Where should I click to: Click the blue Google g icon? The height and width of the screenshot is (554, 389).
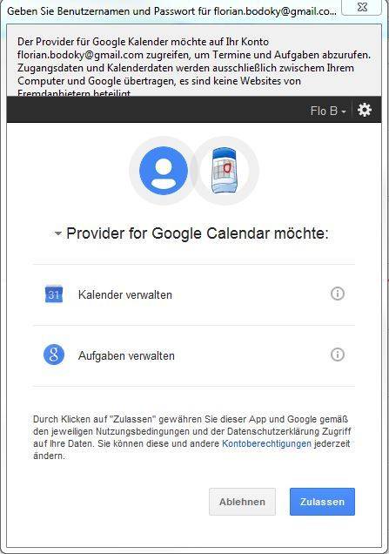point(54,355)
